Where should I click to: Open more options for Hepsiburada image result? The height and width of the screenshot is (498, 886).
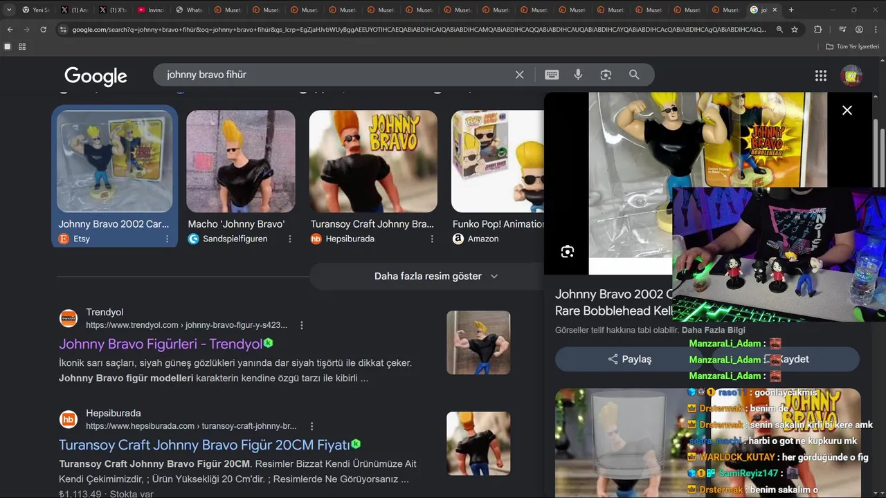pyautogui.click(x=432, y=239)
